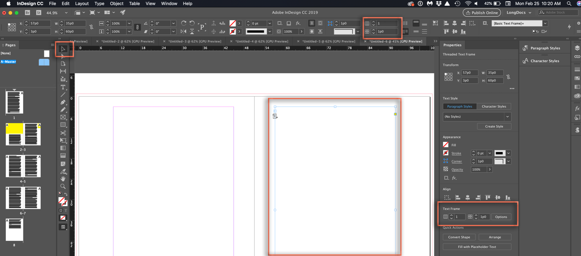Align bottom edges in Properties Align section

pos(507,198)
